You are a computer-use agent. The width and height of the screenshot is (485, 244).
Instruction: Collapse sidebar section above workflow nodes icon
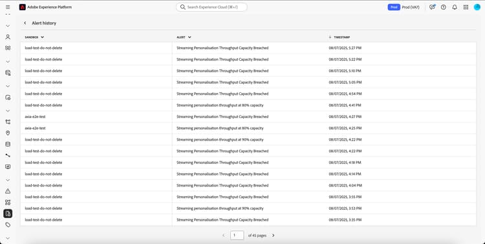tap(8, 110)
